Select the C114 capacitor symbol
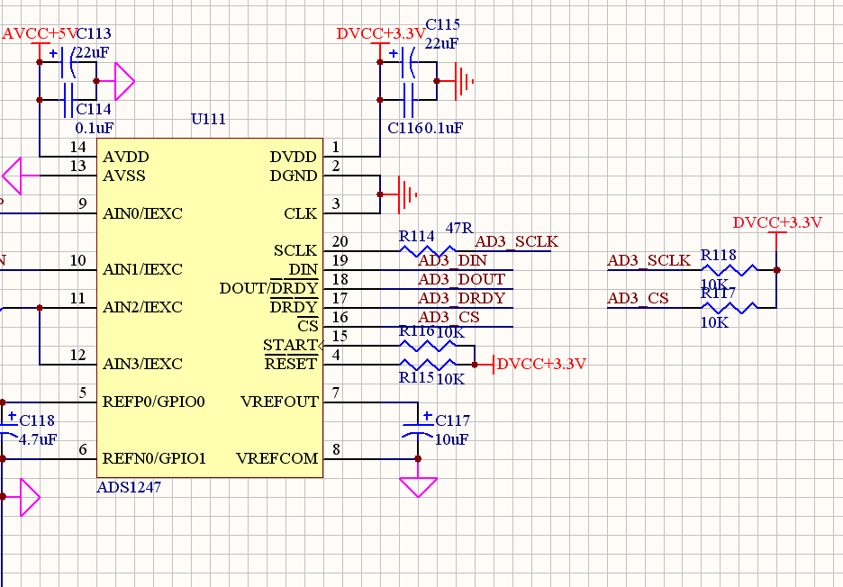This screenshot has height=587, width=843. point(68,100)
